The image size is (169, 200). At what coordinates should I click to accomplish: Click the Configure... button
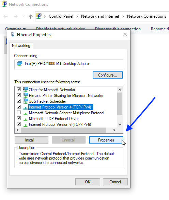click(x=108, y=75)
